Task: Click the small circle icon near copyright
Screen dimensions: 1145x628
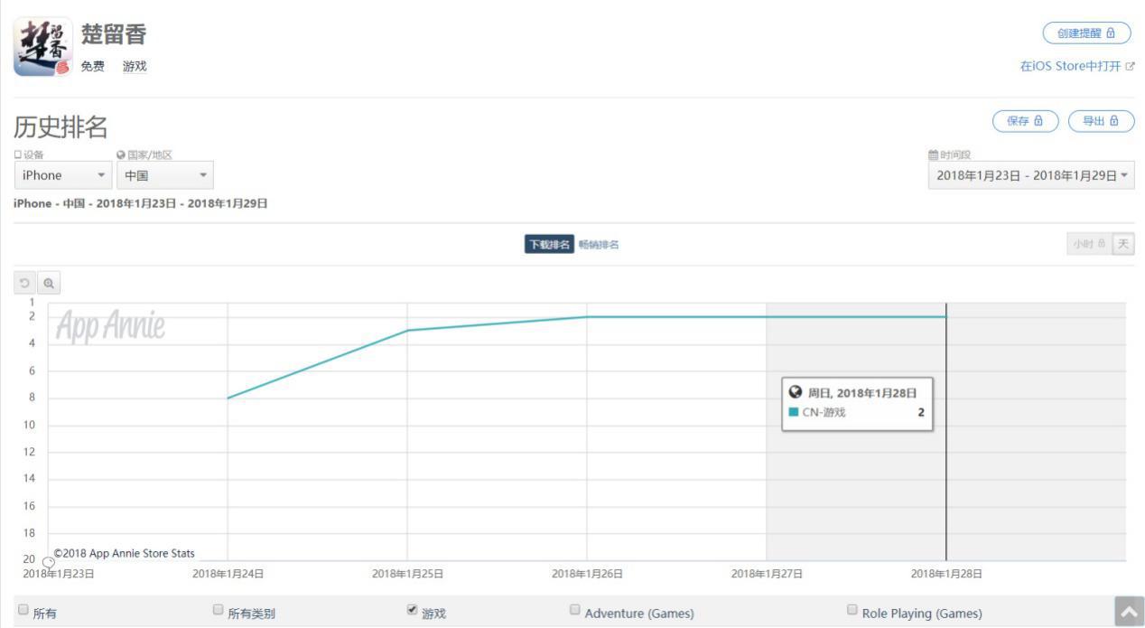Action: point(49,562)
